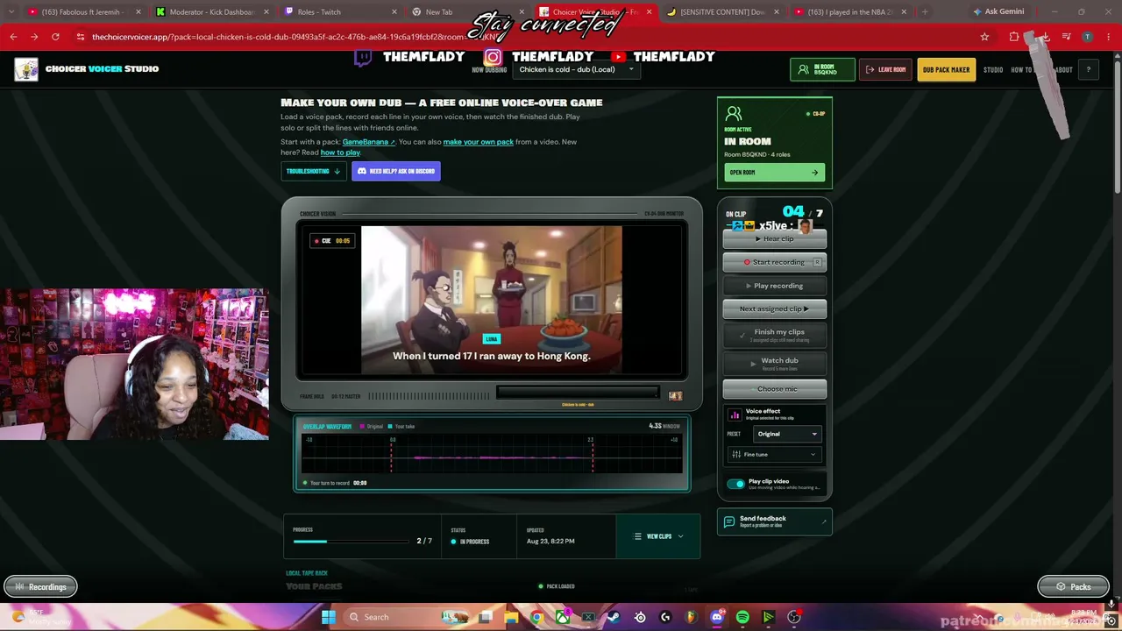Follow the GameBanana pack link

click(369, 142)
